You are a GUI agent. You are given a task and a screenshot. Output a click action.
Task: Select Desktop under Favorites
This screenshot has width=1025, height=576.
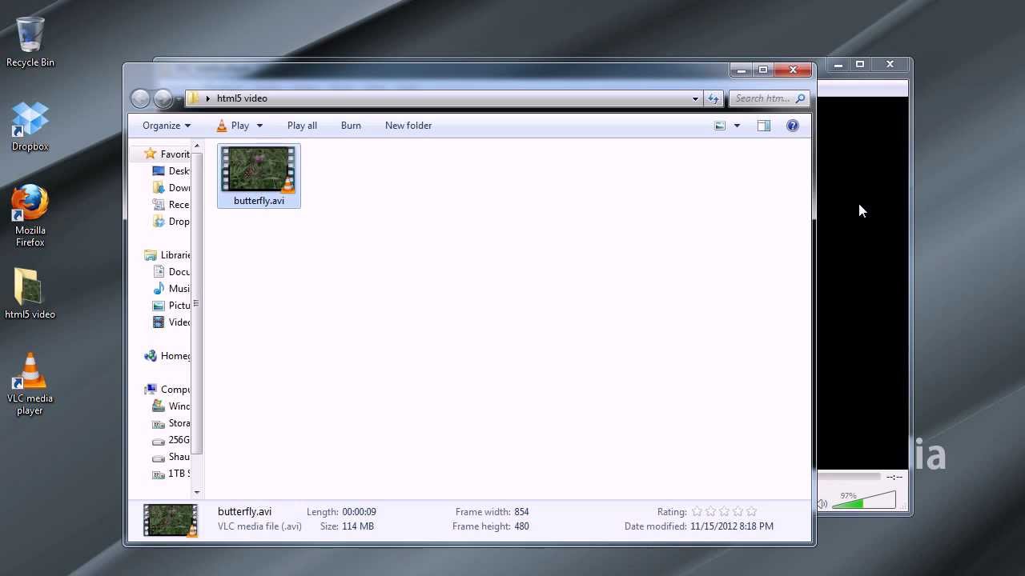(x=171, y=171)
